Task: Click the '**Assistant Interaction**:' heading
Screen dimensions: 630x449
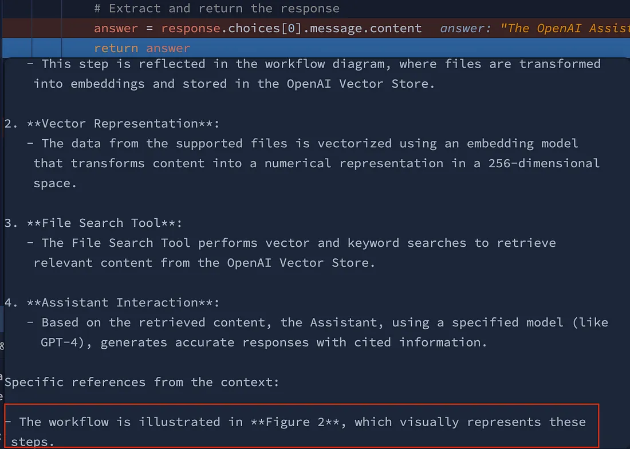Action: (x=123, y=303)
